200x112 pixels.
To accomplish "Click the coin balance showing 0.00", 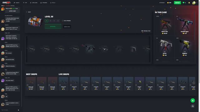I will [x=169, y=3].
